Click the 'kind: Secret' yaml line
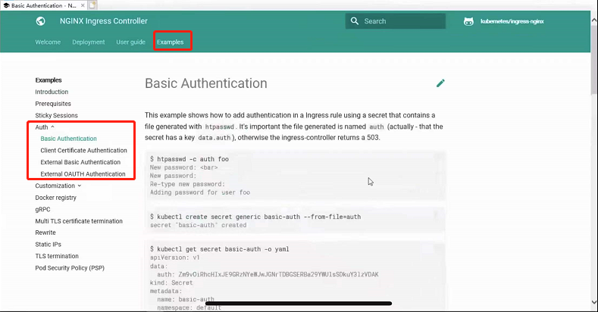 pos(171,282)
